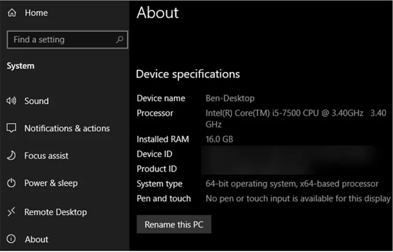Viewport: 393px width, 252px height.
Task: Click the Power & sleep icon
Action: point(12,183)
